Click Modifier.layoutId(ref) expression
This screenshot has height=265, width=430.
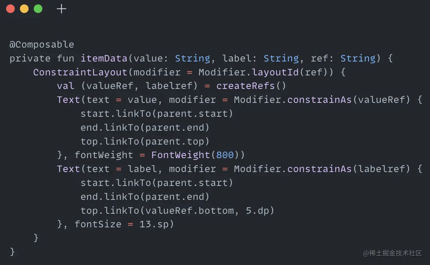(266, 72)
